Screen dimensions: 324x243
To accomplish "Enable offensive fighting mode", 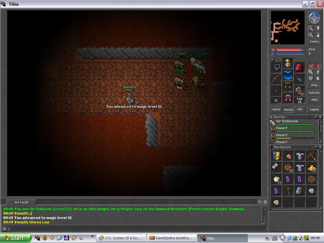I will tap(311, 66).
